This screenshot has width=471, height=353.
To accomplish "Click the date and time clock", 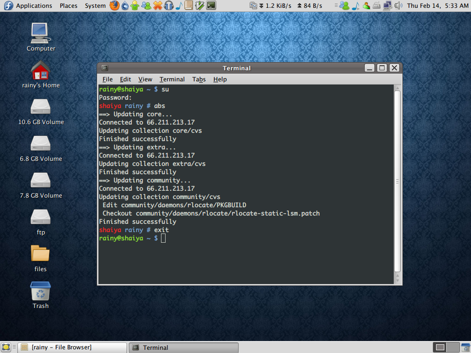I will click(x=438, y=6).
